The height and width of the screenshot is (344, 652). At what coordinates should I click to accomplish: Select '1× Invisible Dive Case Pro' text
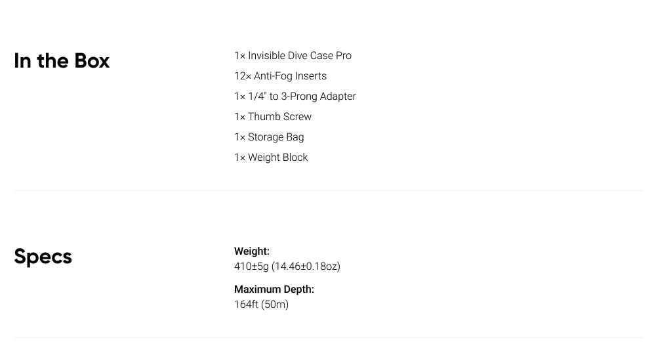[293, 56]
